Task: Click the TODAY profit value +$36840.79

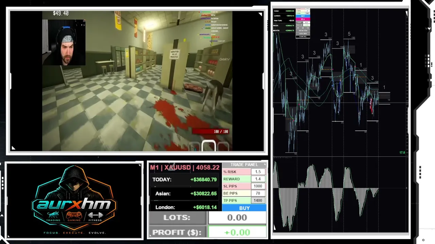Action: (x=203, y=180)
